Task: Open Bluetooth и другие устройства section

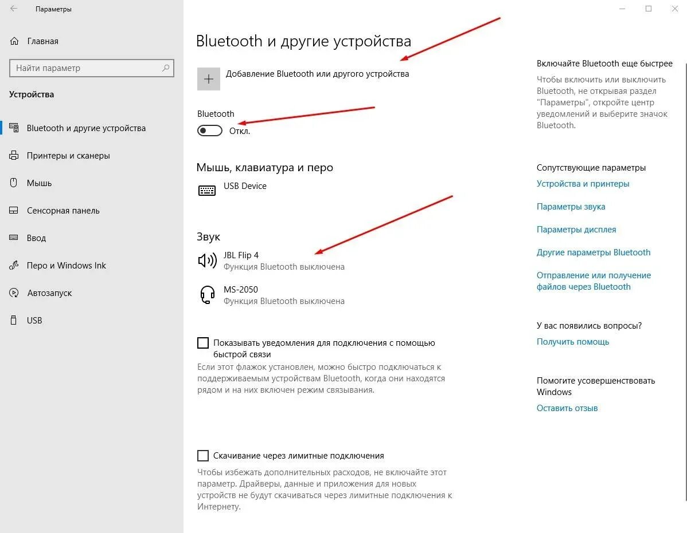Action: pyautogui.click(x=87, y=128)
